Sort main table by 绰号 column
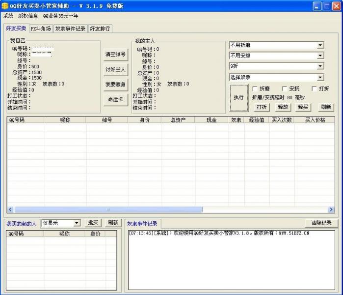Screen dimensions: 343x295 coord(107,120)
